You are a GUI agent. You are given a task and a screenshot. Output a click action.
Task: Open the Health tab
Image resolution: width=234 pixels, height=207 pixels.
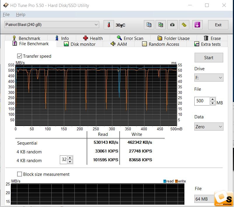93,38
